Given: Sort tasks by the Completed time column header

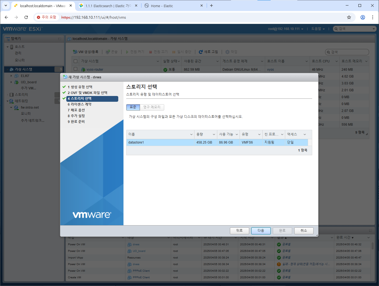Looking at the screenshot, I should click(345, 237).
